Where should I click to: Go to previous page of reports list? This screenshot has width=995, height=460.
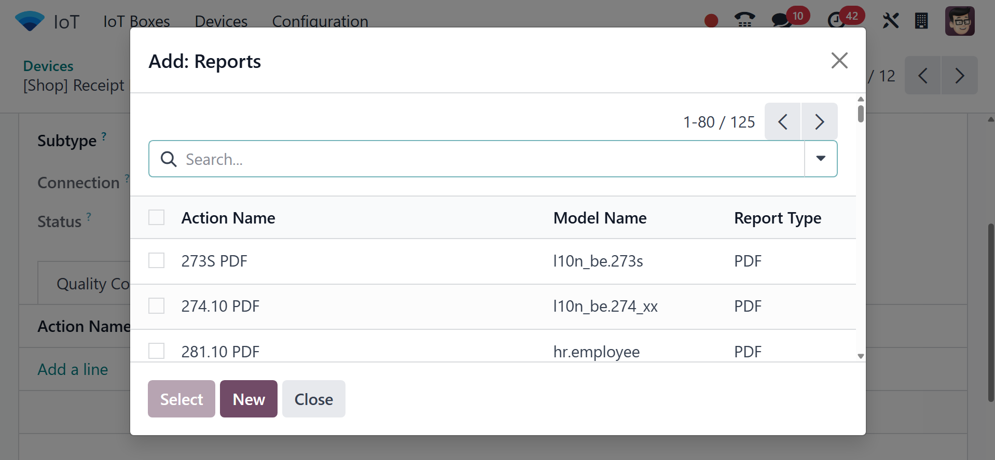coord(783,122)
